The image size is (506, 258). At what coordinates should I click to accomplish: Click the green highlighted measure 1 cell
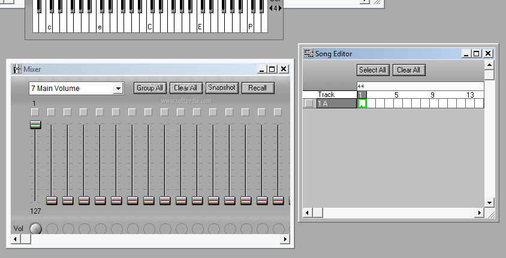(362, 104)
